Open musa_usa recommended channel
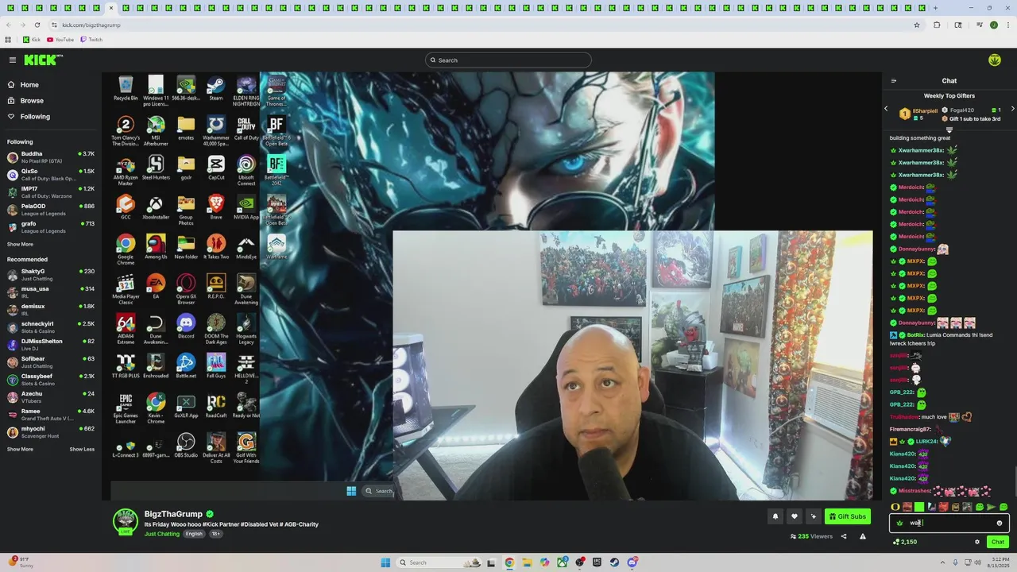Screen dimensions: 1017x572 51,292
